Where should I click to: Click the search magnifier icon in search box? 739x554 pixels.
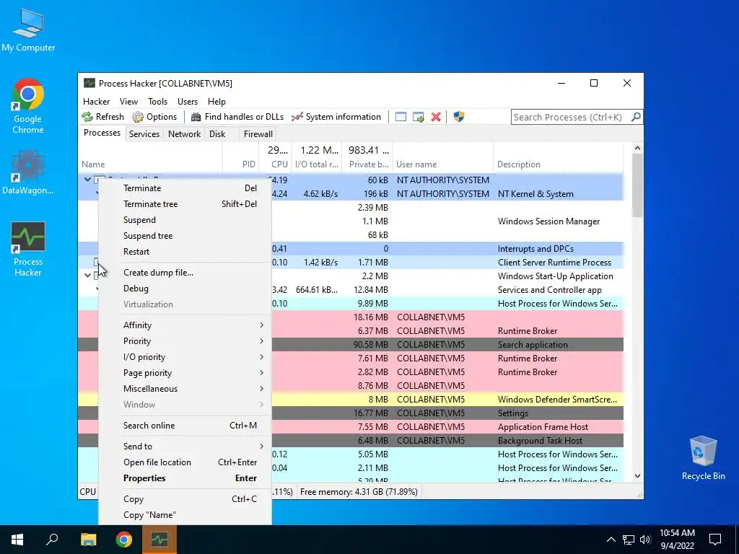pos(636,117)
